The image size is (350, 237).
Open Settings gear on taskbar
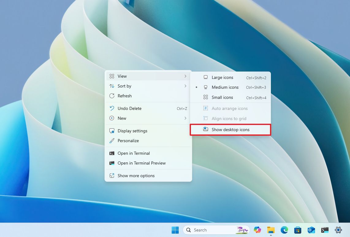click(338, 230)
